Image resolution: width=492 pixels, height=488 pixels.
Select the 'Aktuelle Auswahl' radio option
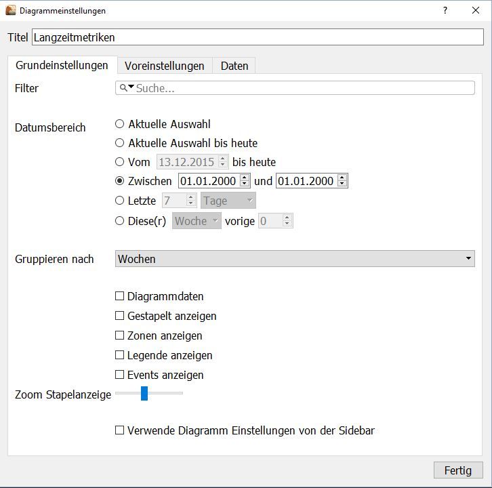pos(120,124)
